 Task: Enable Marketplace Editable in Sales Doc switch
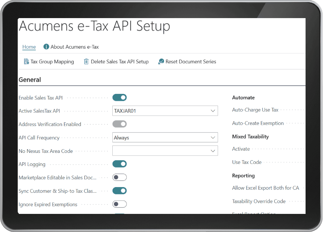coord(119,177)
